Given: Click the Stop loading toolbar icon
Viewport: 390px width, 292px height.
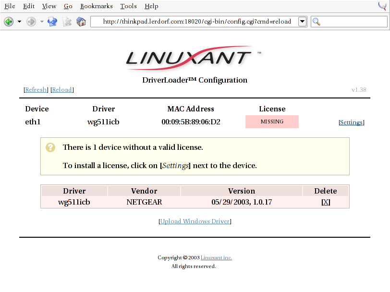Looking at the screenshot, I should click(67, 22).
